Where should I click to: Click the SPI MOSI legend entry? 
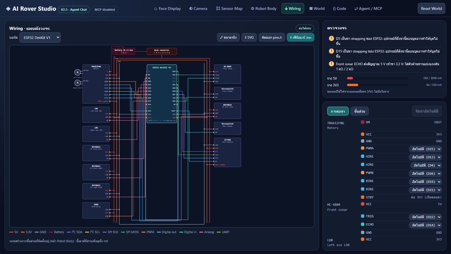click(x=130, y=232)
